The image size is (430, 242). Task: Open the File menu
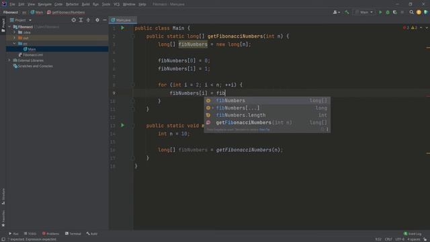coord(12,5)
